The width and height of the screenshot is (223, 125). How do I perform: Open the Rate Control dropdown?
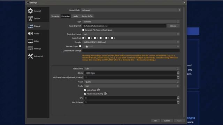(132, 69)
